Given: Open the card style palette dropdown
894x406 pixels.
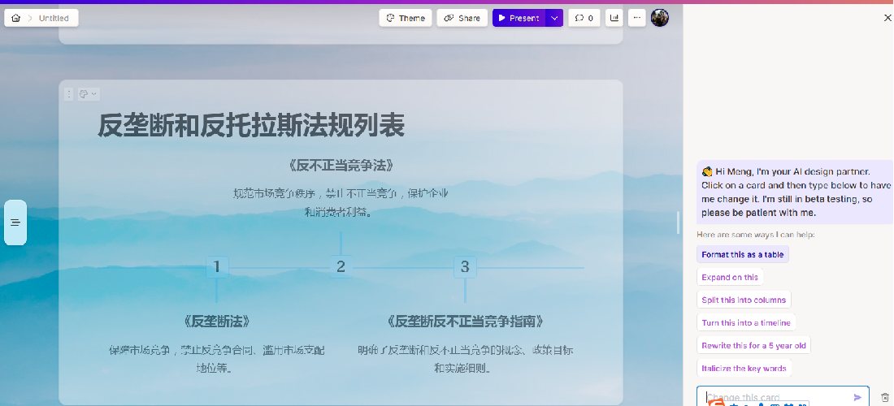Looking at the screenshot, I should tap(88, 94).
